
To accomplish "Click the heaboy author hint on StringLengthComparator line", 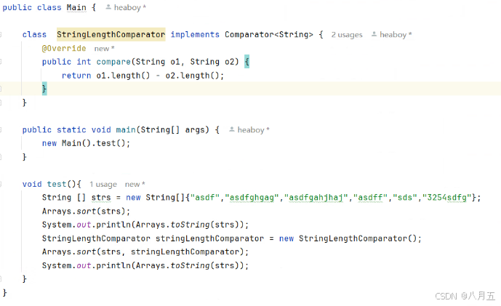I will [x=391, y=34].
